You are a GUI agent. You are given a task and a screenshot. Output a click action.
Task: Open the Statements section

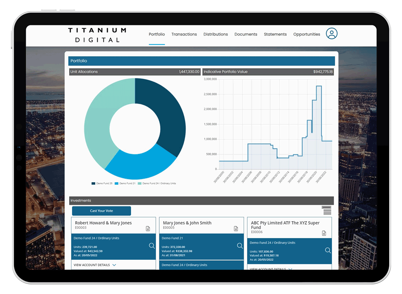(x=275, y=34)
